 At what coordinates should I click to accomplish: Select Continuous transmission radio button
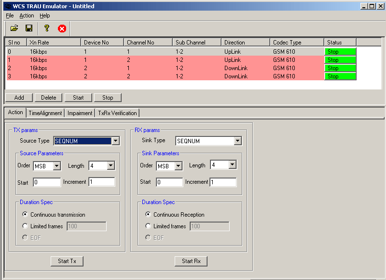click(x=25, y=214)
